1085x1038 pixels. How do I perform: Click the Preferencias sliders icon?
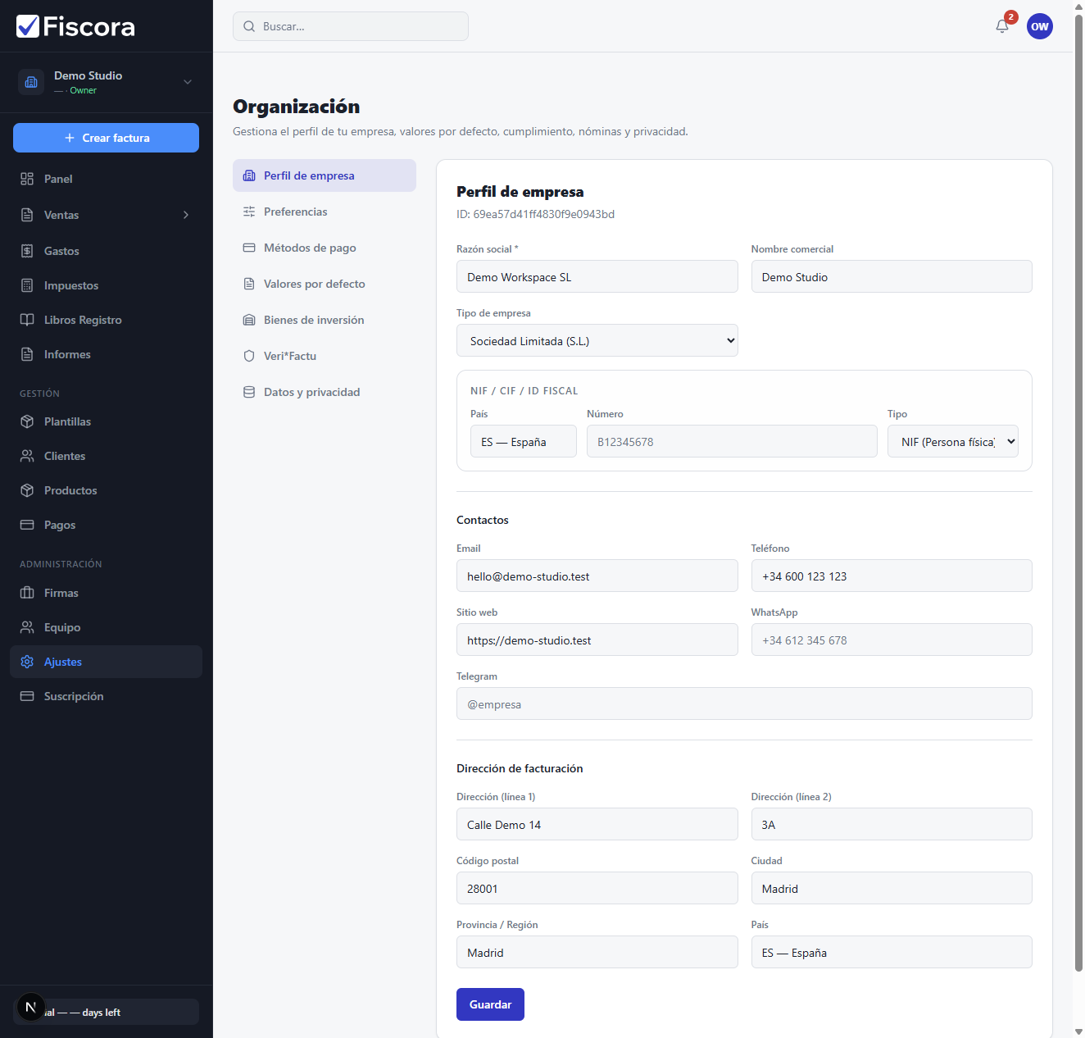(249, 212)
